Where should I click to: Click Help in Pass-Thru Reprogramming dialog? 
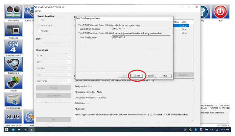pos(165,76)
